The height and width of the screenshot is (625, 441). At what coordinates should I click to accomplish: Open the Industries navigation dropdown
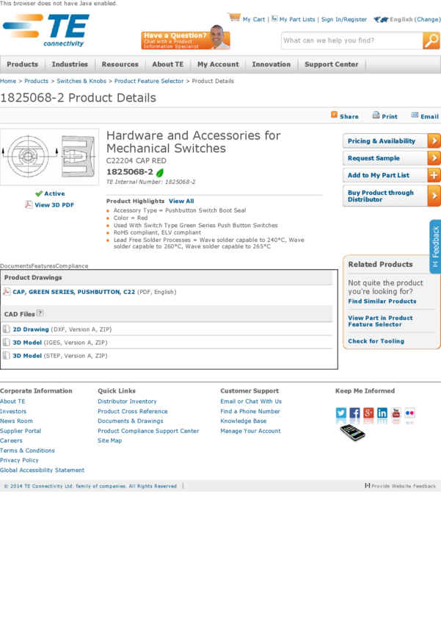point(70,65)
